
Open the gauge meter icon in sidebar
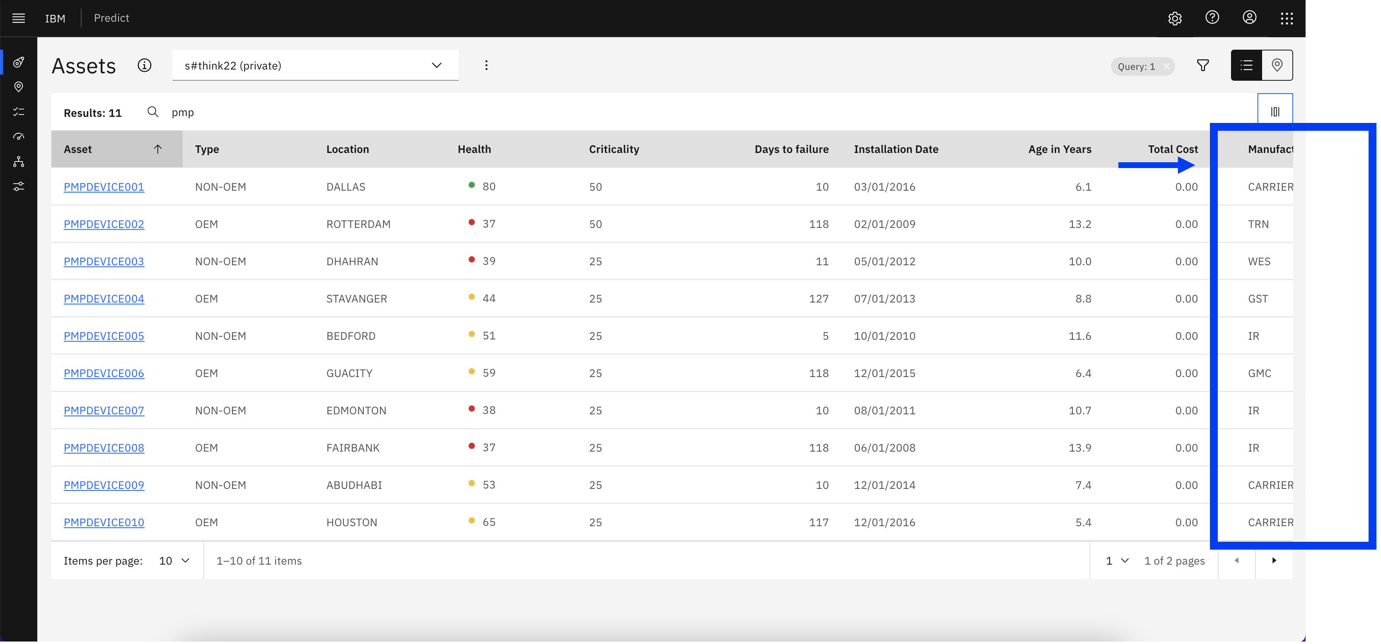(x=19, y=137)
